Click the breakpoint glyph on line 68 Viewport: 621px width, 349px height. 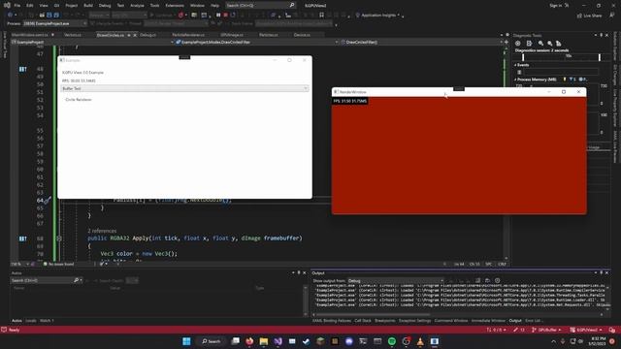pyautogui.click(x=23, y=238)
